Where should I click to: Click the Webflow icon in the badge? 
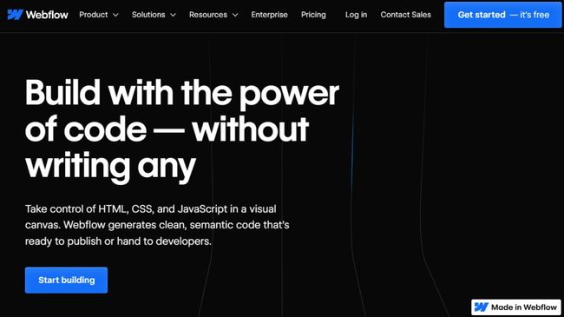point(482,307)
